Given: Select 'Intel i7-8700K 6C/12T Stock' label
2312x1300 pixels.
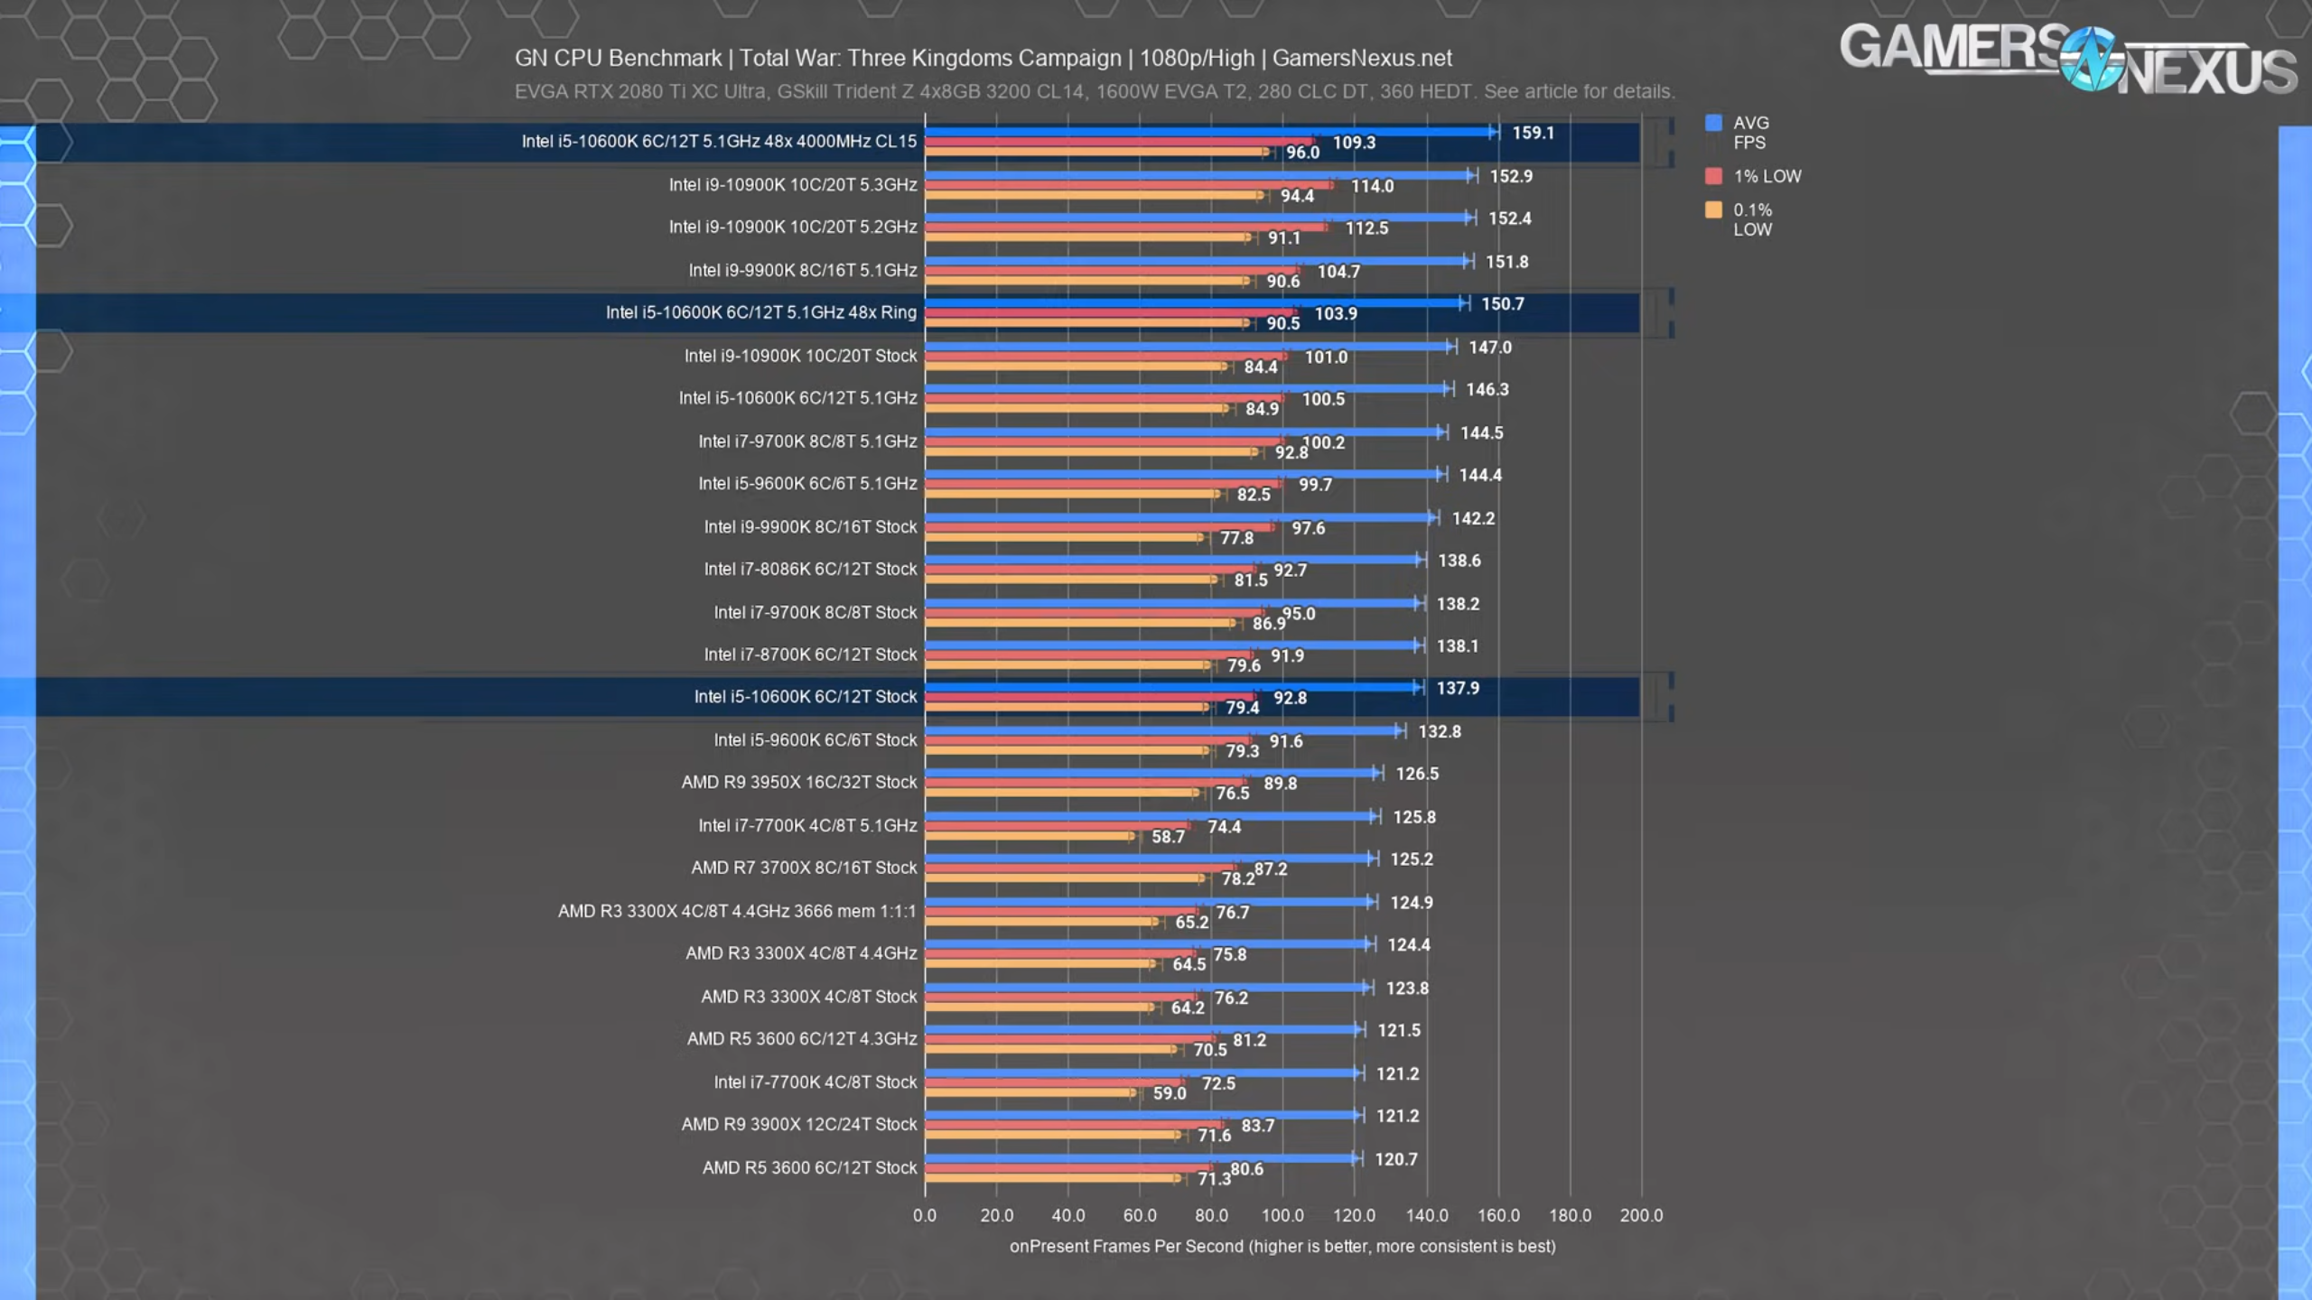Looking at the screenshot, I should click(x=810, y=655).
